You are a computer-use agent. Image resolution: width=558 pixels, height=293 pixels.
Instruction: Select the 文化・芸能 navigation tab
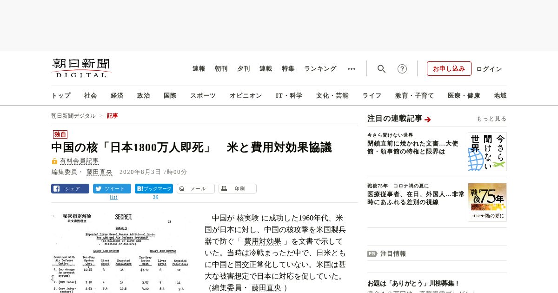[332, 96]
